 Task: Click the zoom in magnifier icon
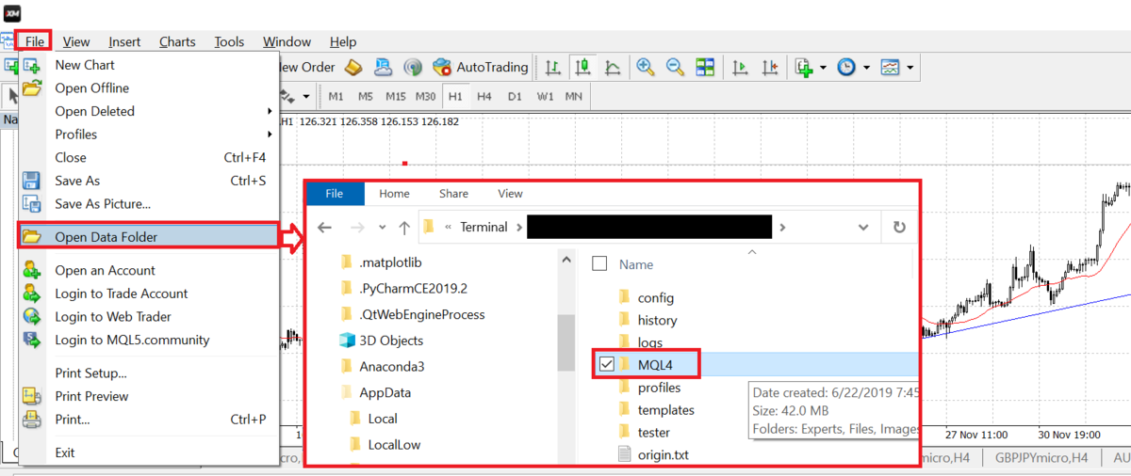click(646, 67)
